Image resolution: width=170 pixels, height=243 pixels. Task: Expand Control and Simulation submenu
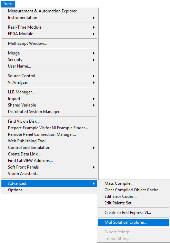click(x=49, y=148)
